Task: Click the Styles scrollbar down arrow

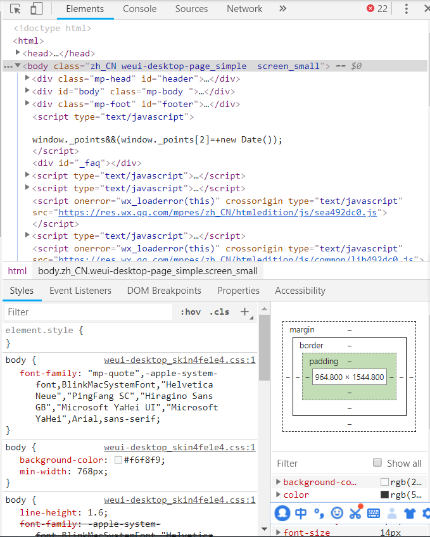Action: tap(264, 529)
